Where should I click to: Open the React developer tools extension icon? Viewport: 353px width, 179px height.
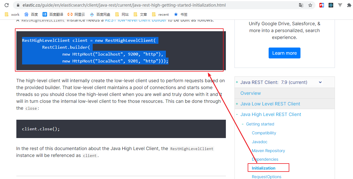click(x=331, y=5)
